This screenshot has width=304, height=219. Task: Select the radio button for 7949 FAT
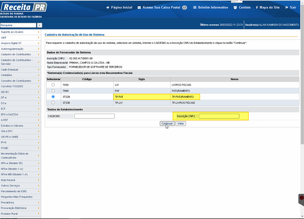click(x=53, y=91)
